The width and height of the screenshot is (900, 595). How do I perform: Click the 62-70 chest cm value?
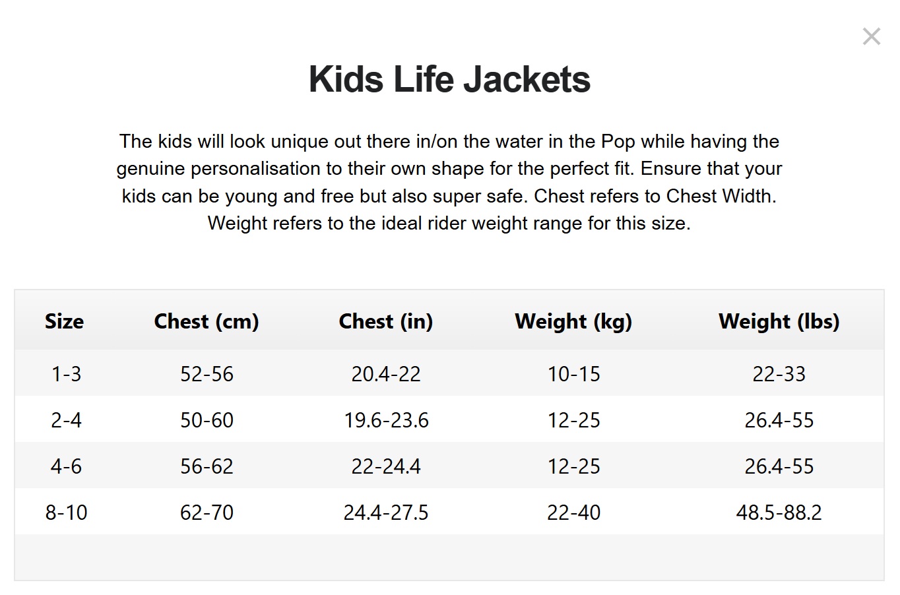click(207, 513)
